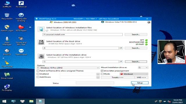Select the Fix Display icon

click(7, 88)
